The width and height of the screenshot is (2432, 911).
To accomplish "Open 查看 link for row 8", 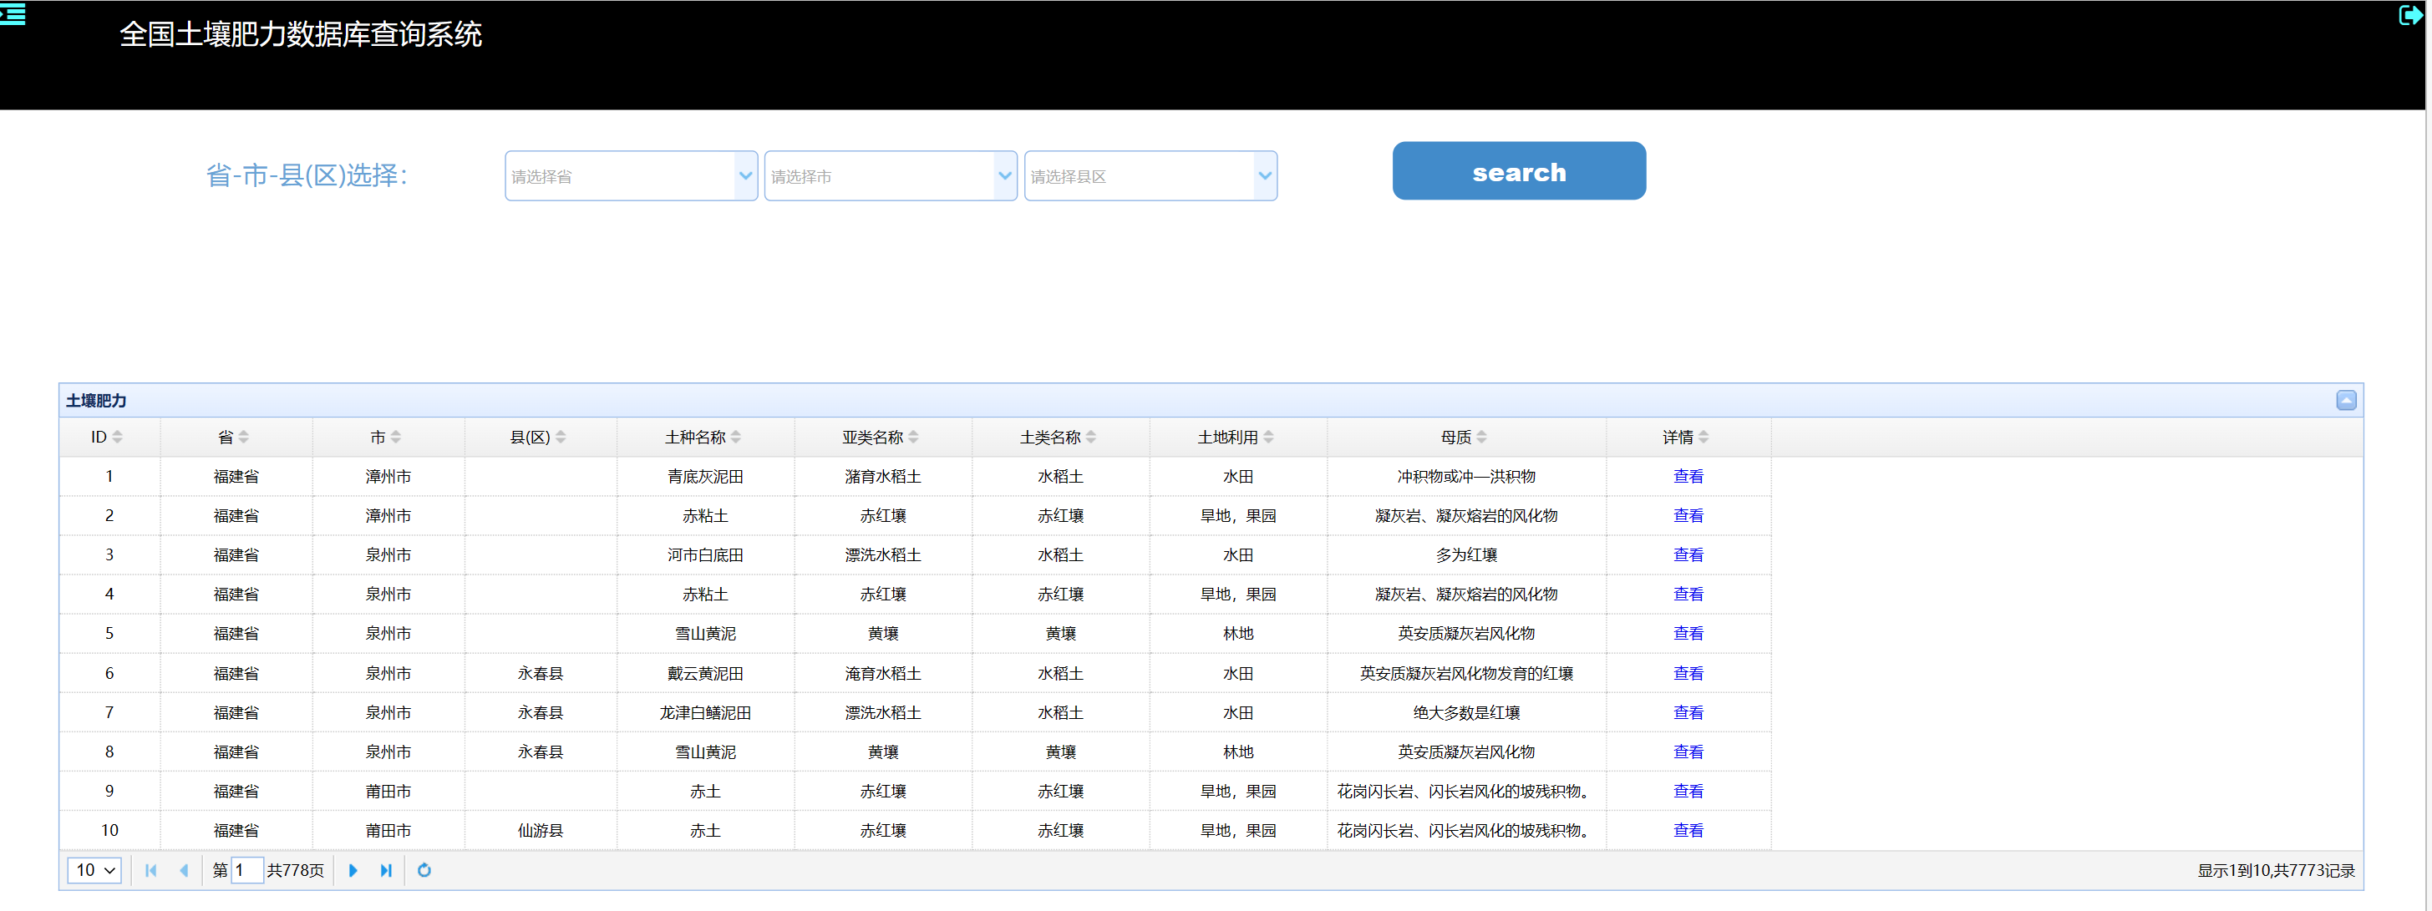I will point(1688,752).
